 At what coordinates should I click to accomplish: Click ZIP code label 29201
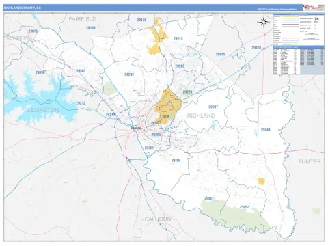click(x=149, y=148)
